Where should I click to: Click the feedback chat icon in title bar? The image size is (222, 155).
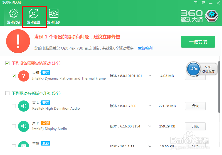(x=196, y=3)
